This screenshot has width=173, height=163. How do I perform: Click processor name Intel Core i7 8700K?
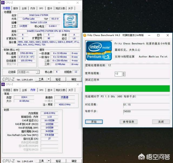39,15
